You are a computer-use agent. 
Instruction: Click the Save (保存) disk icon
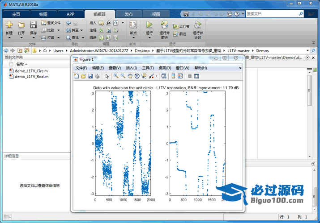pos(33,25)
